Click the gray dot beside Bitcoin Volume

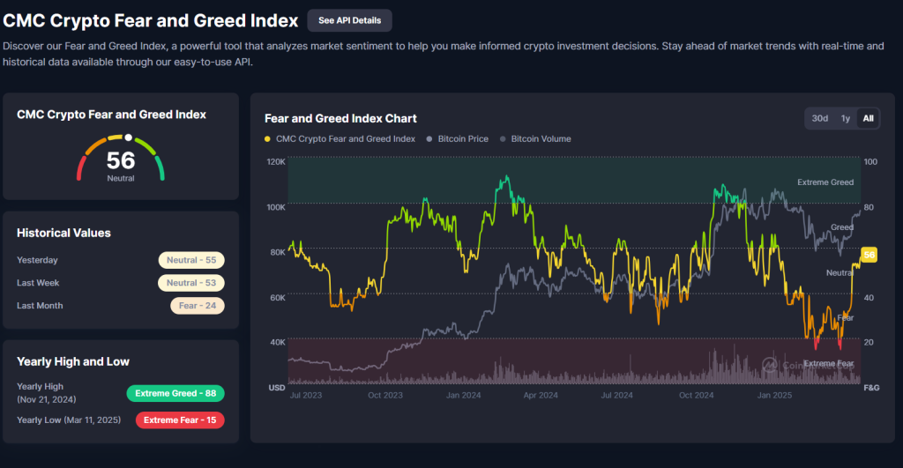point(504,139)
